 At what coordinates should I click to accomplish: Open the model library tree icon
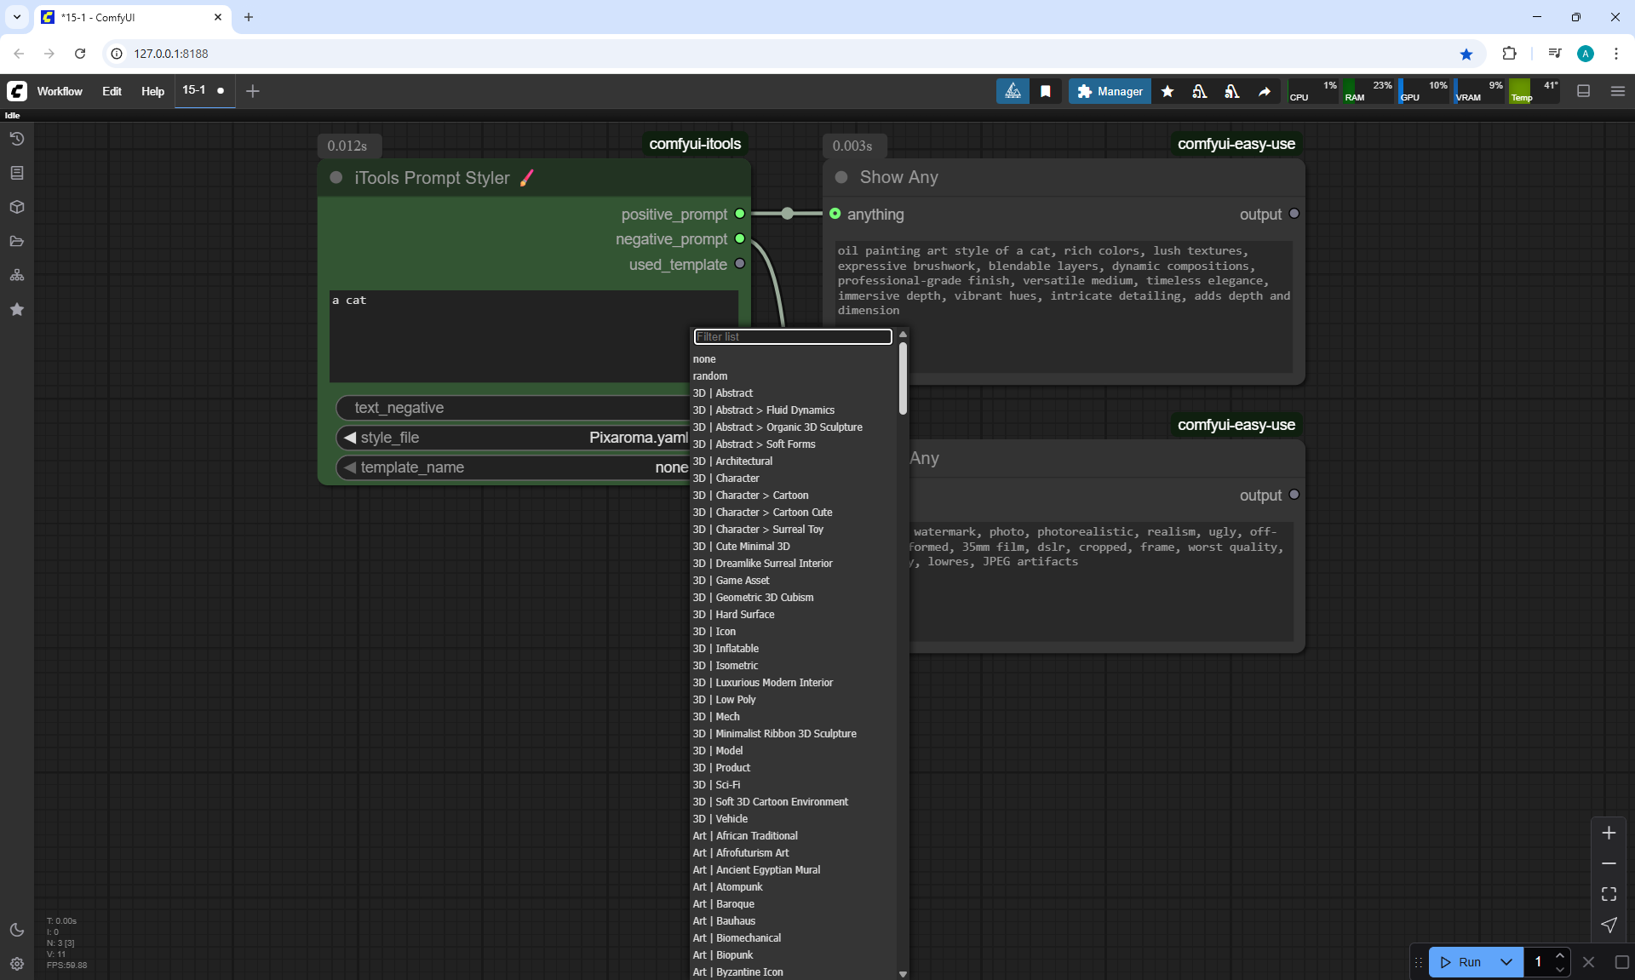16,275
